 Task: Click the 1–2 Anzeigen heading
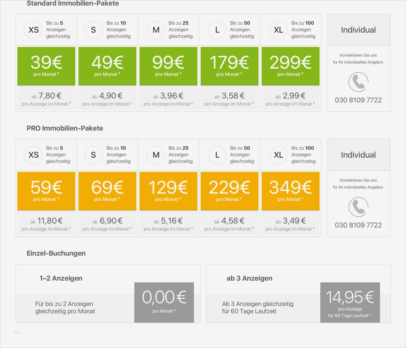tap(61, 278)
